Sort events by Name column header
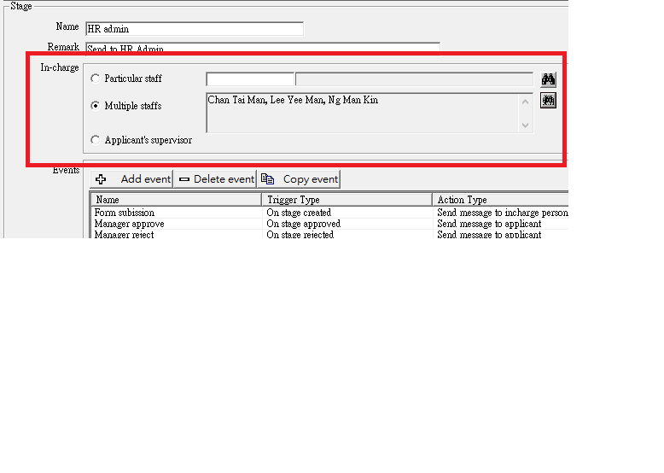664x473 pixels. click(175, 200)
